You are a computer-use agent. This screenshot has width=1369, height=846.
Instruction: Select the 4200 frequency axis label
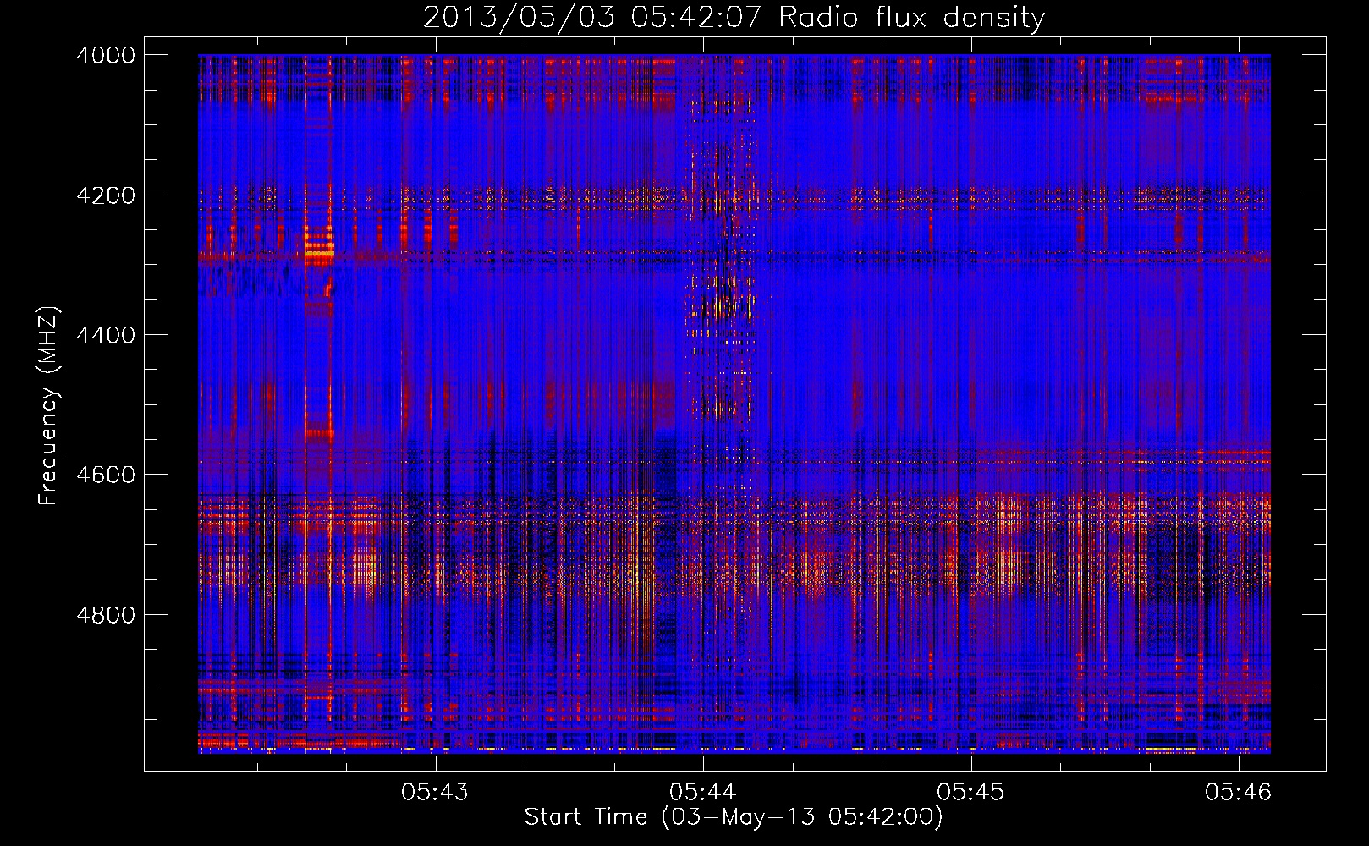click(x=106, y=195)
